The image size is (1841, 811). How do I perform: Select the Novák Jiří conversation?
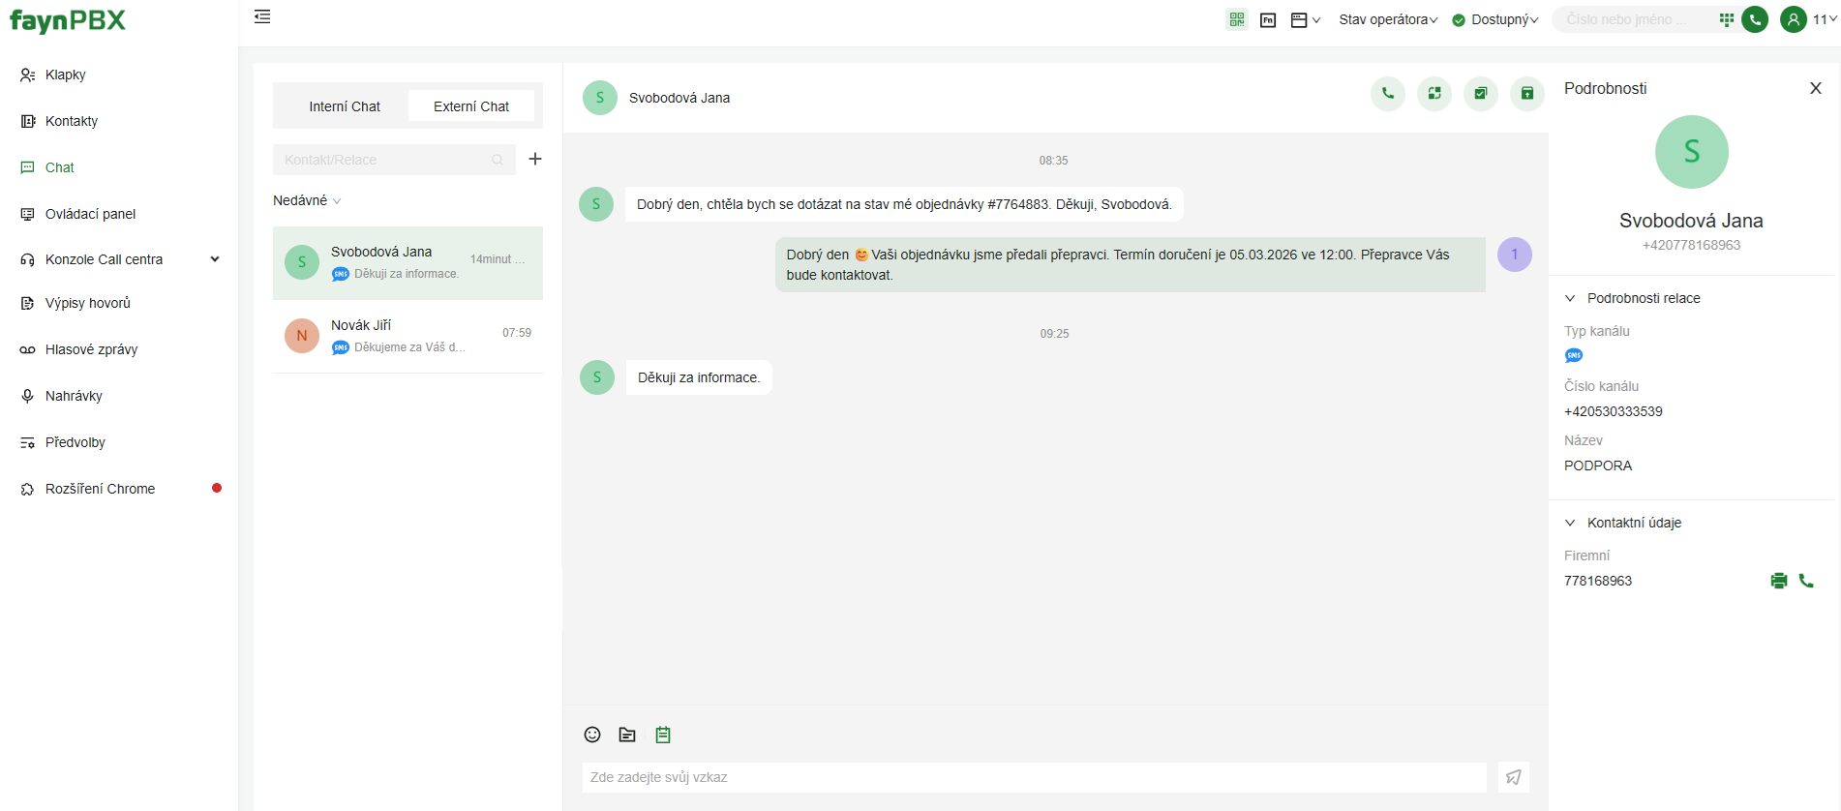(407, 336)
